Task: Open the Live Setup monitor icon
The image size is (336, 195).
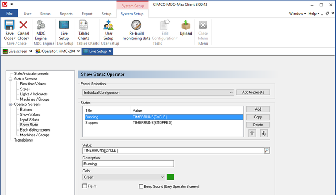Action: coord(64,25)
